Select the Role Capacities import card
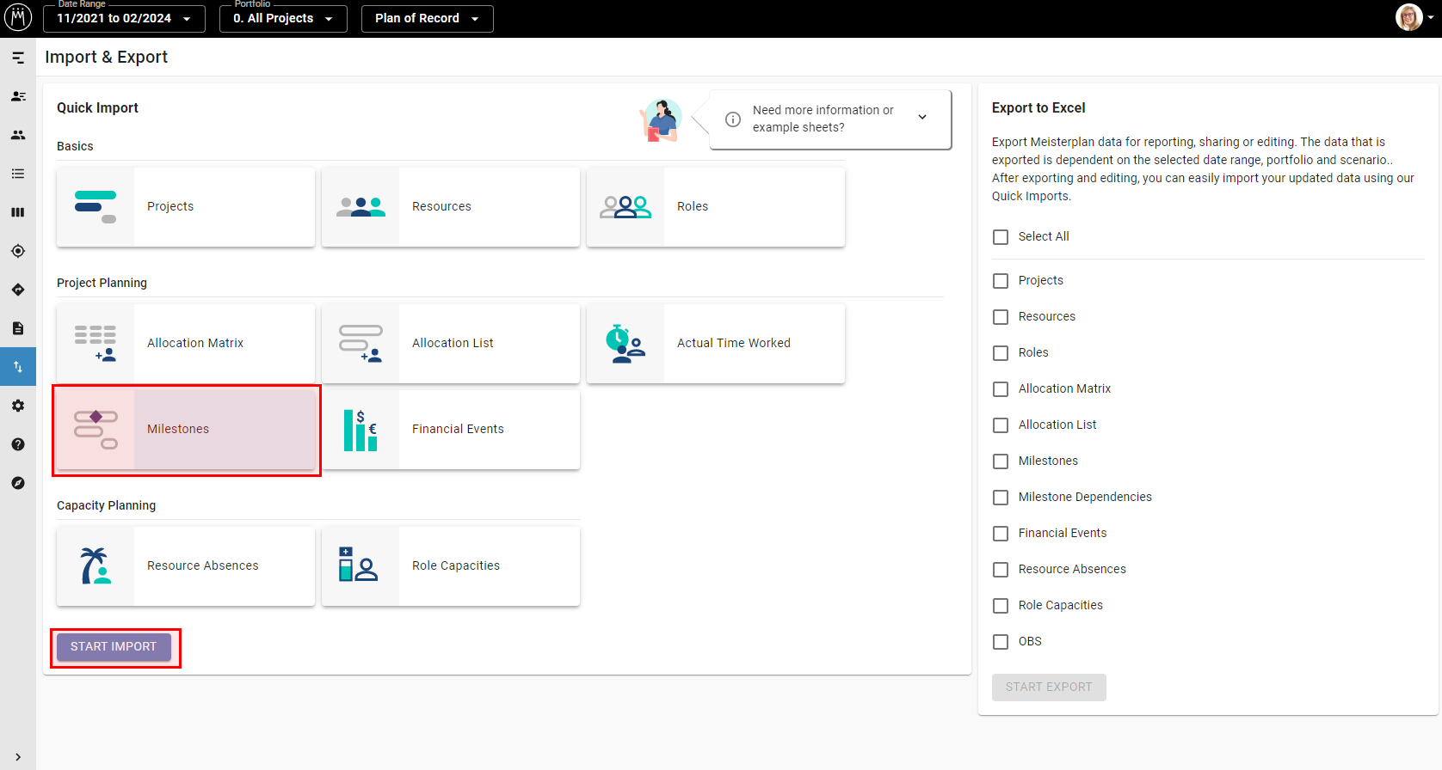 [451, 566]
